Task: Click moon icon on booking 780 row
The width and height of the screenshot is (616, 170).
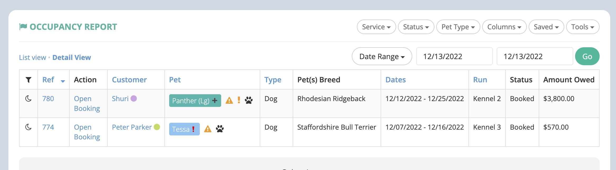Action: [x=29, y=99]
